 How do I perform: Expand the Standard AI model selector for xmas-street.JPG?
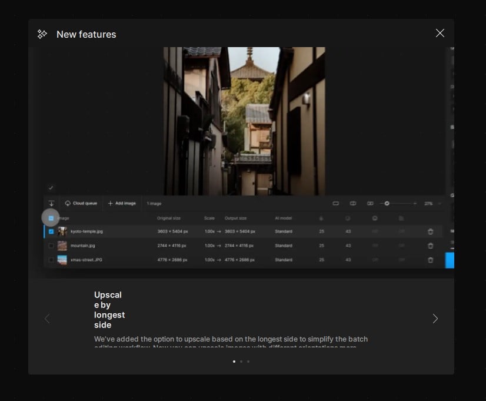click(284, 260)
